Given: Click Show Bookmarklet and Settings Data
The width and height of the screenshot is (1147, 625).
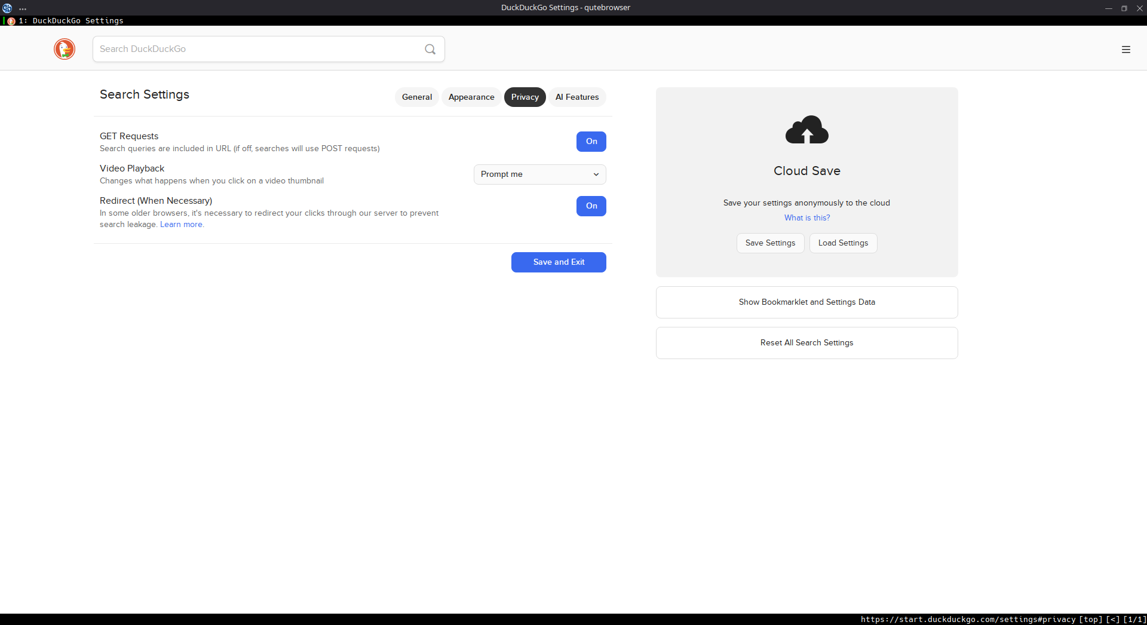Looking at the screenshot, I should coord(807,302).
